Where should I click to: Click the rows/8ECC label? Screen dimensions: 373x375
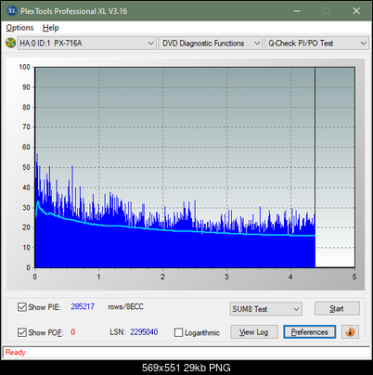click(x=125, y=306)
